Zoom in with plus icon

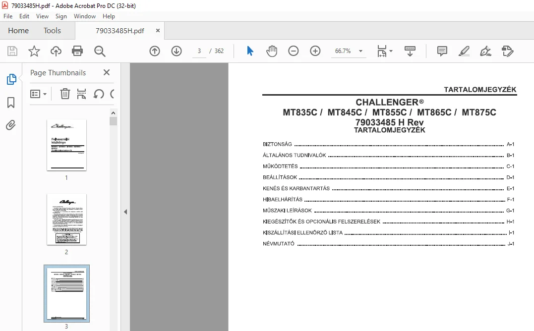(x=315, y=51)
